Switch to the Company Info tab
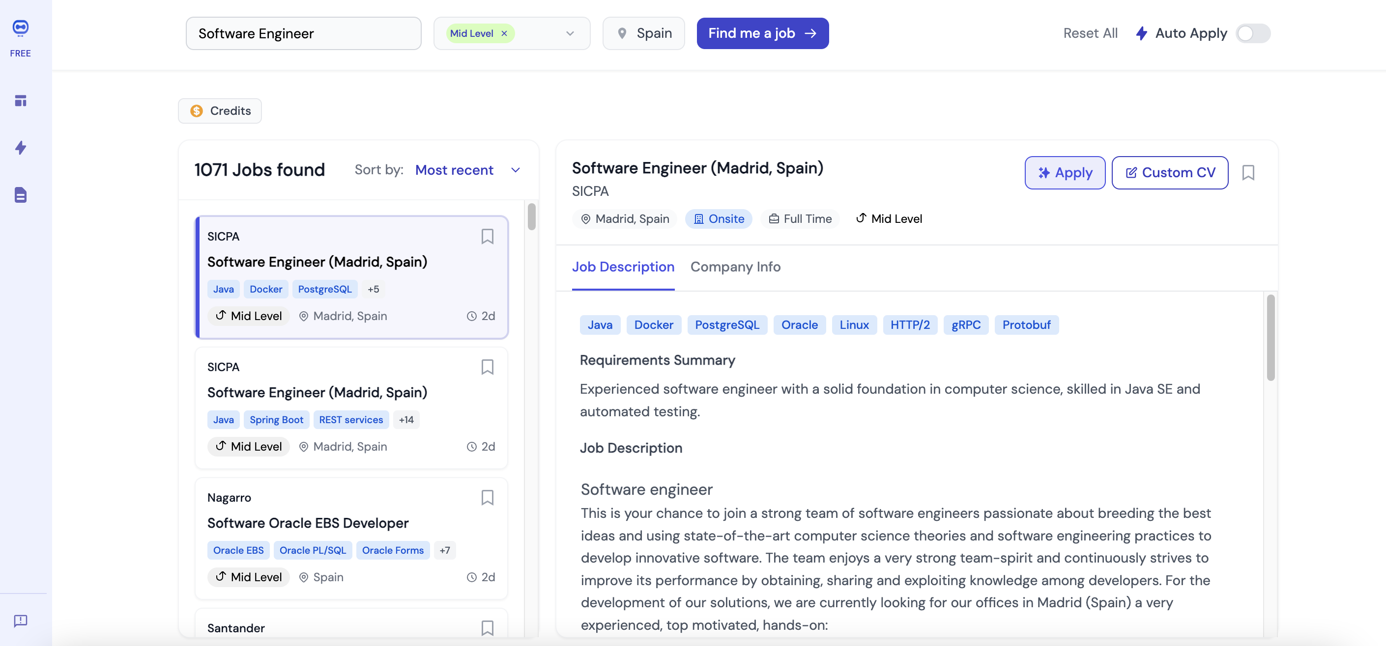This screenshot has width=1386, height=646. click(x=735, y=267)
